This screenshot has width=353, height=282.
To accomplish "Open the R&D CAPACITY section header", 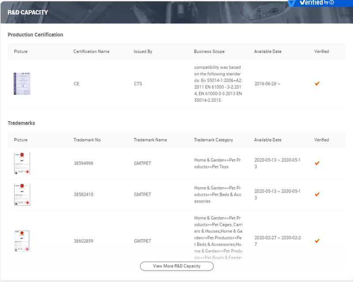I will [27, 13].
